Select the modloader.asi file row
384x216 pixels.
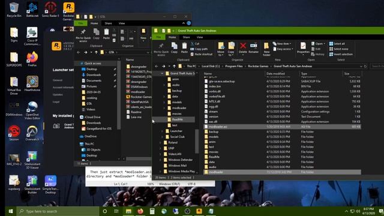pyautogui.click(x=282, y=127)
